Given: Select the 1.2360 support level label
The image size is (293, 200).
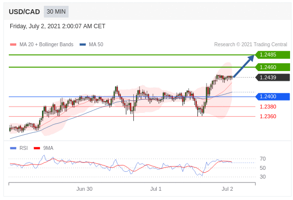Looking at the screenshot, I should (268, 116).
